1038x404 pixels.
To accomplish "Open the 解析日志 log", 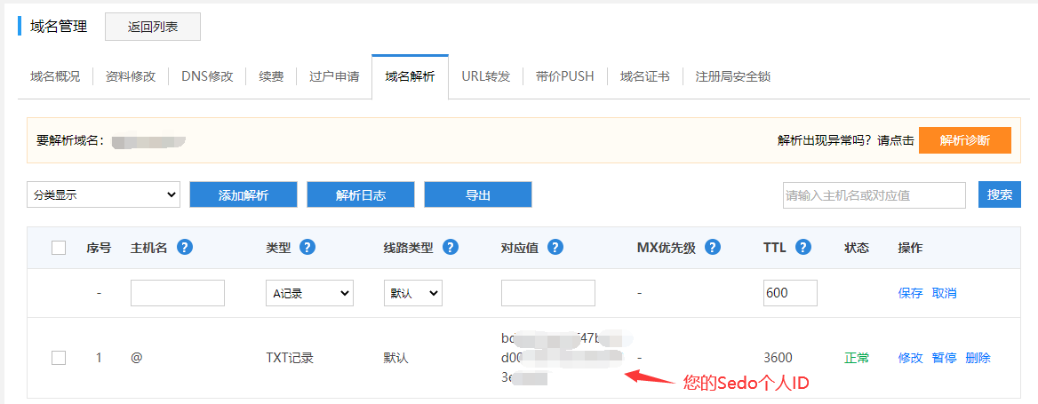I will pos(361,194).
